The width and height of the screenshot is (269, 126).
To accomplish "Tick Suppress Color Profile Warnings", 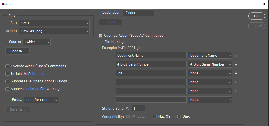I will 7,89.
